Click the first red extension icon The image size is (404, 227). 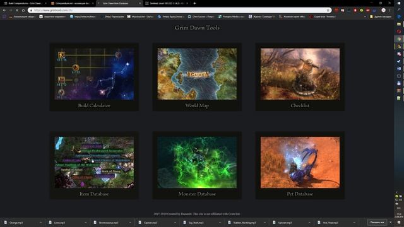coord(336,10)
